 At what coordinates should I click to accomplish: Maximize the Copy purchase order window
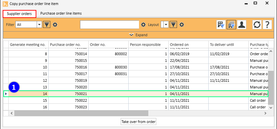click(x=255, y=3)
